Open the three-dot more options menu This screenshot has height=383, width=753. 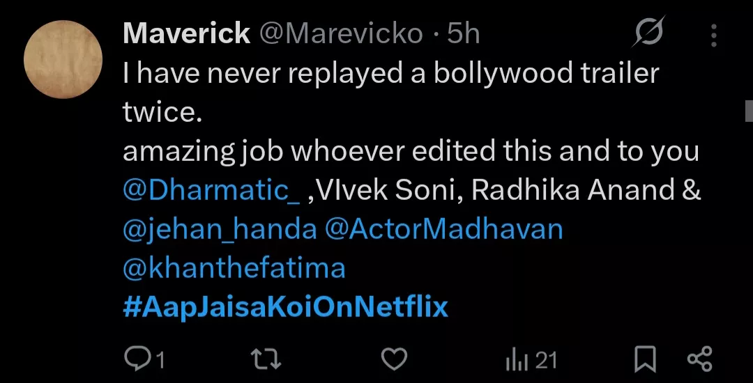[713, 34]
